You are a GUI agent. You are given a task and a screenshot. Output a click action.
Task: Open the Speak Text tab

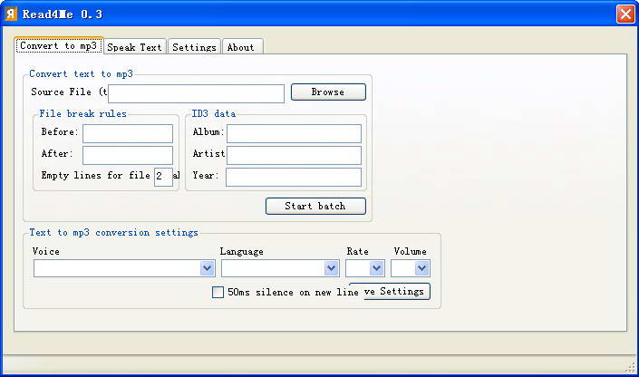coord(135,47)
